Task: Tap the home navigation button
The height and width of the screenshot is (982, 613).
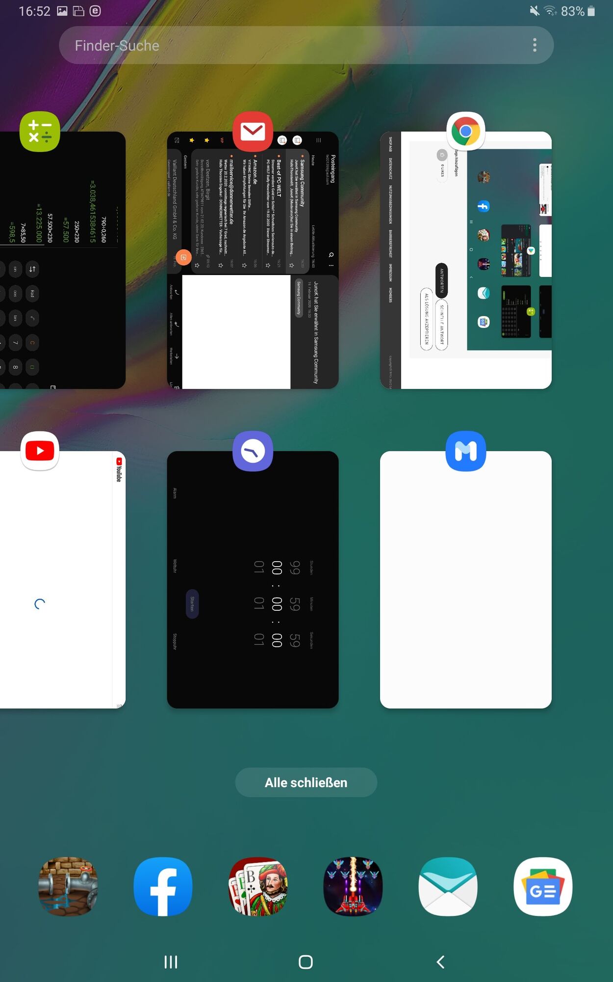Action: coord(306,962)
